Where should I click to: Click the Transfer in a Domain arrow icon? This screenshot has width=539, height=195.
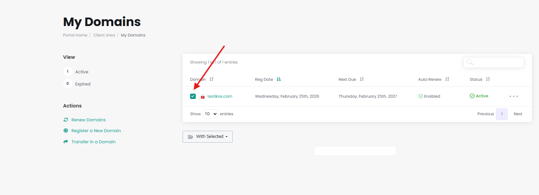point(66,142)
